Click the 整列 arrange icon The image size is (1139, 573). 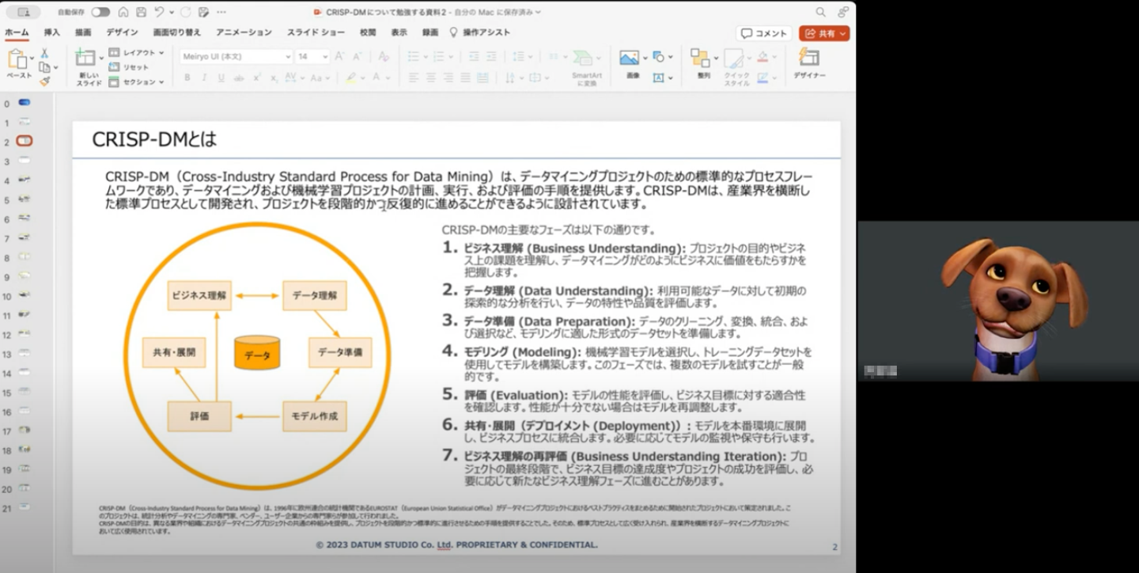point(700,58)
